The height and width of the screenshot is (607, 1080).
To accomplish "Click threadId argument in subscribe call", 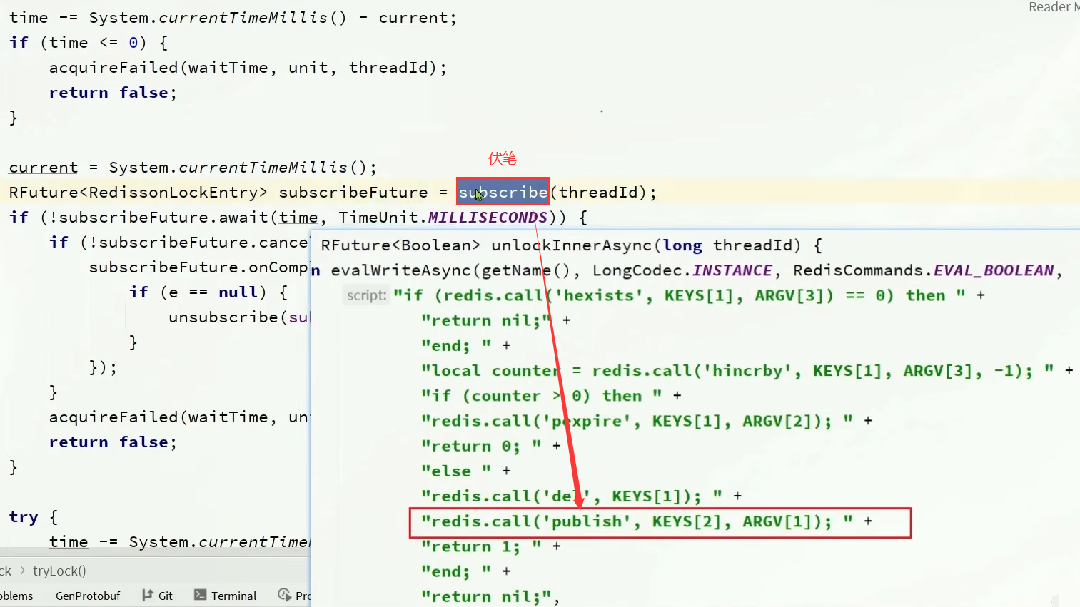I will tap(598, 192).
